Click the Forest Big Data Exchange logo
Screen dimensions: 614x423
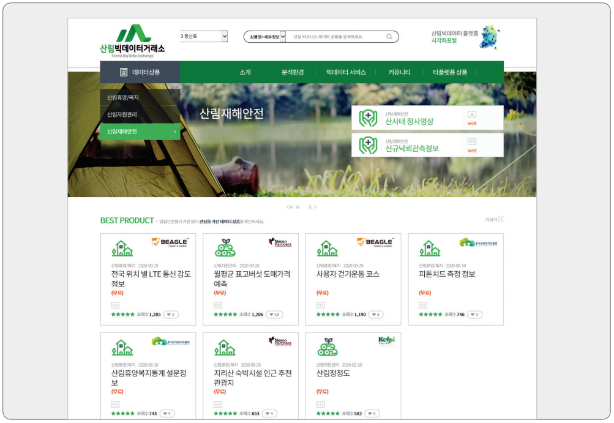pyautogui.click(x=132, y=41)
